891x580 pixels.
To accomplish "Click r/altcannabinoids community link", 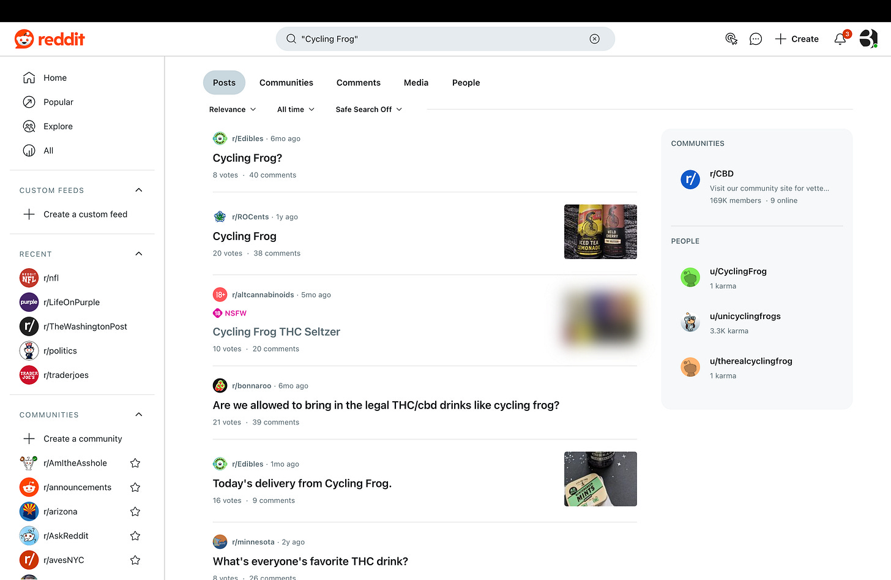I will tap(263, 295).
